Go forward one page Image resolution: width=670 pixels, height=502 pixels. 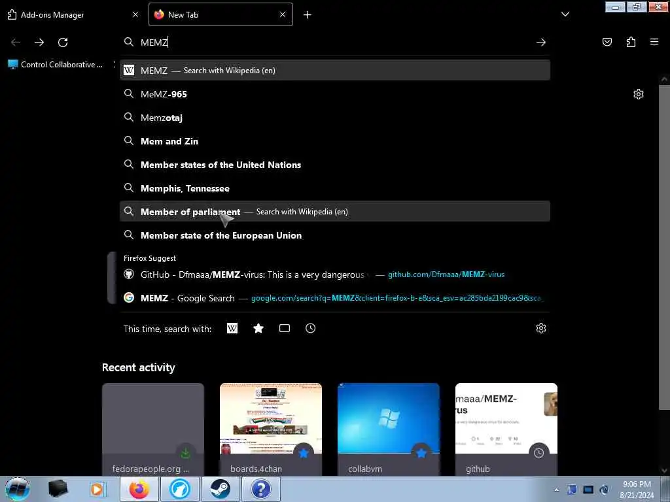click(x=39, y=42)
